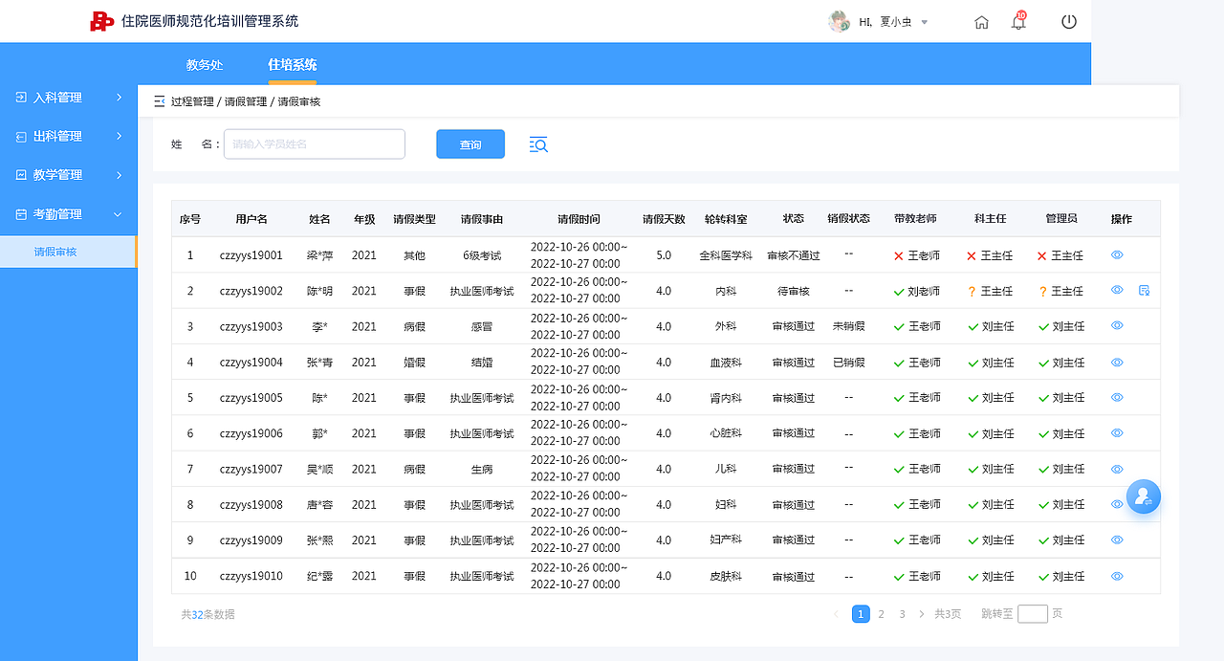The image size is (1224, 661).
Task: Click the audit icon in 陈*明's row
Action: pos(1144,290)
